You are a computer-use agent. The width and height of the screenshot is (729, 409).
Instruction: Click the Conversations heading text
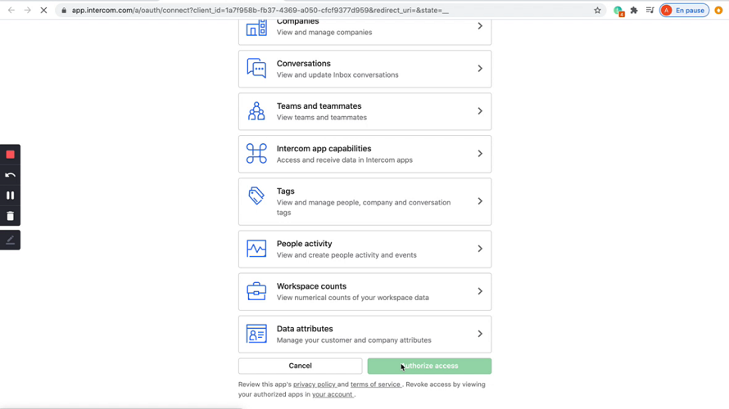(304, 63)
